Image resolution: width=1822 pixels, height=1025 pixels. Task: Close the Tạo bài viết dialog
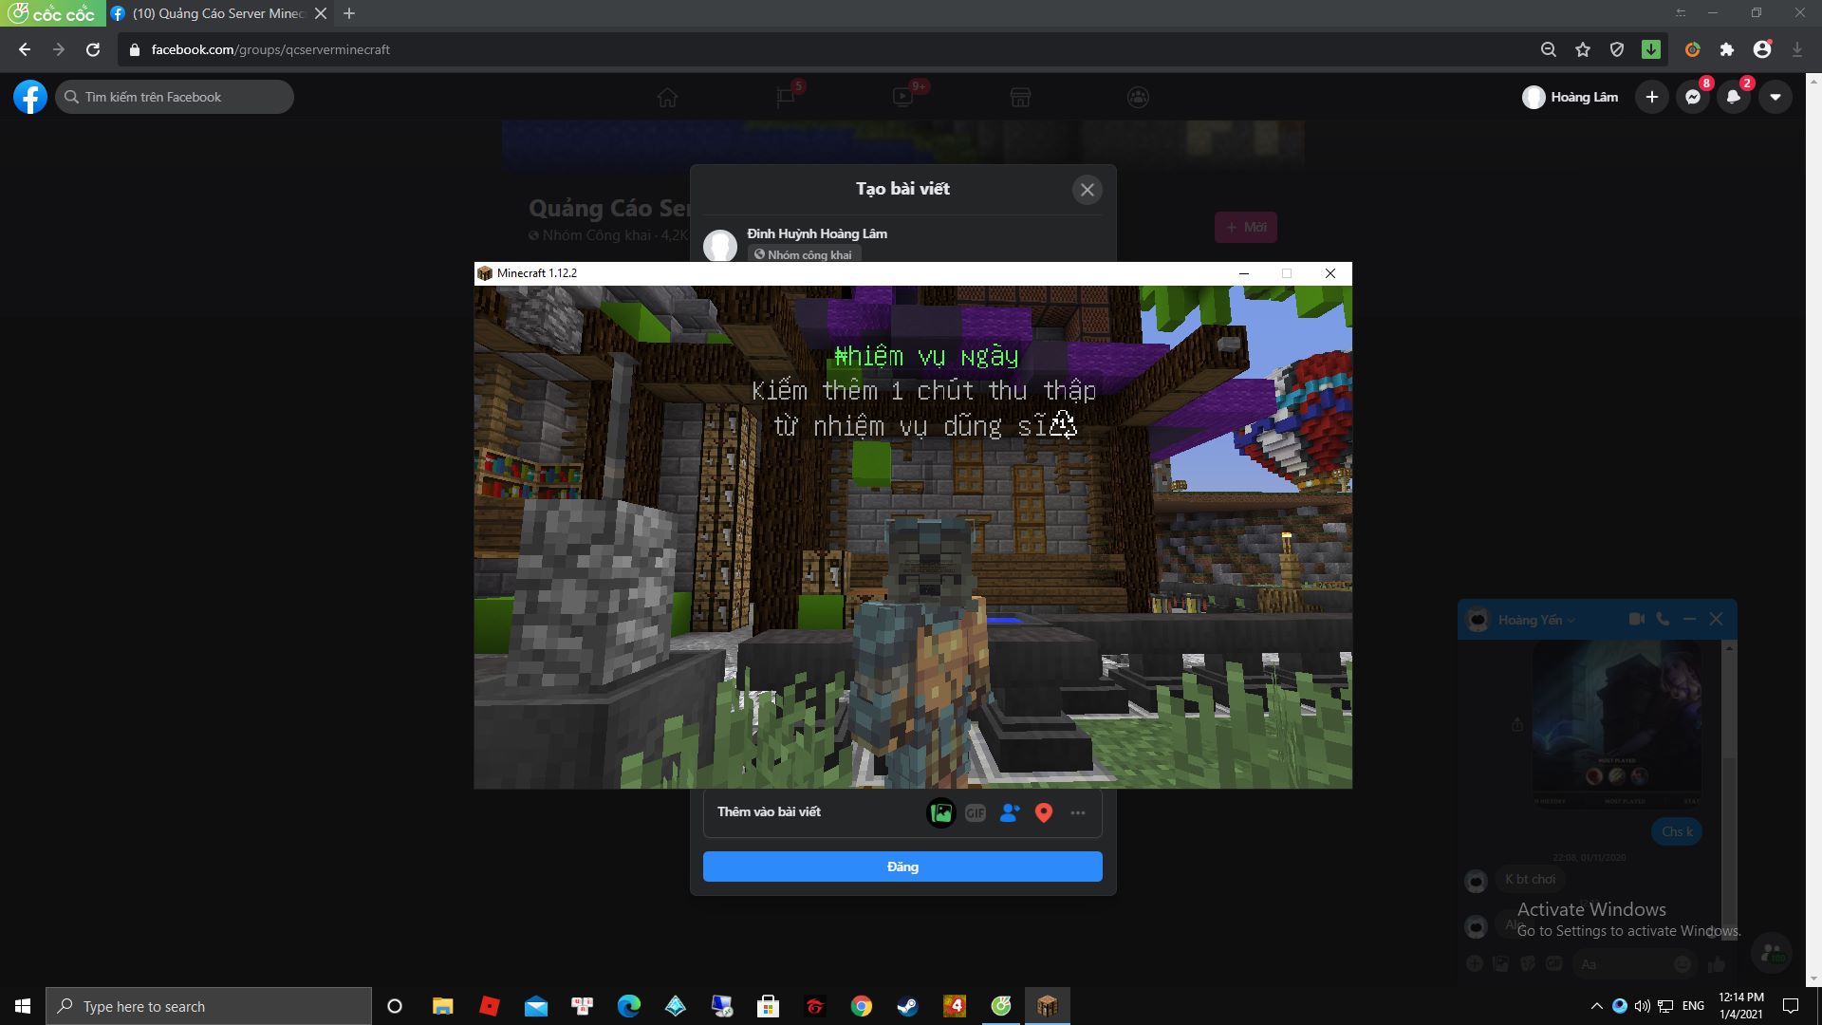pos(1087,190)
